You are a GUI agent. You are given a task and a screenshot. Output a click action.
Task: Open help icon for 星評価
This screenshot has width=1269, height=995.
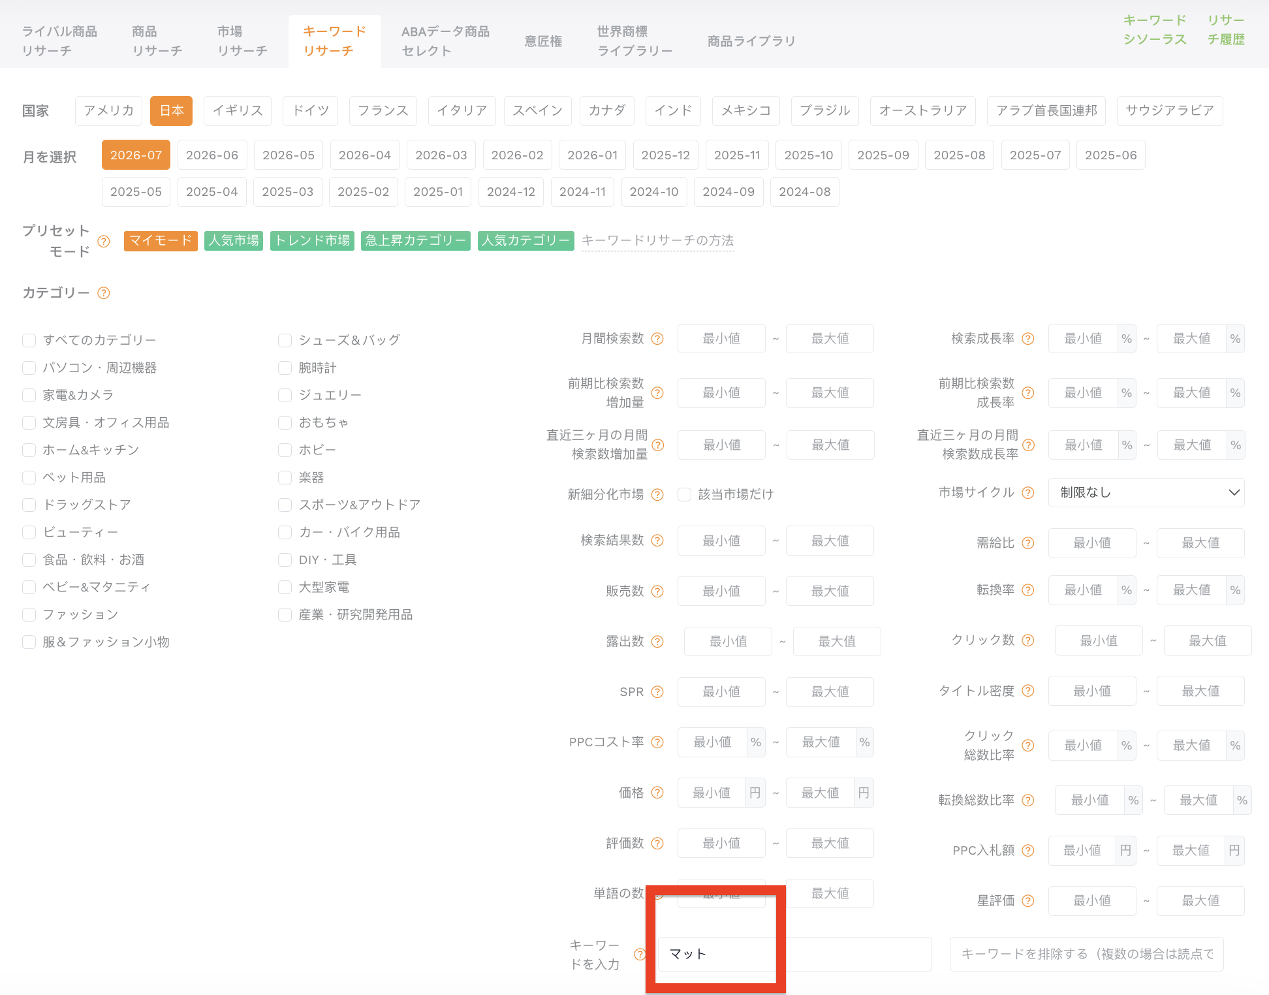coord(1027,901)
